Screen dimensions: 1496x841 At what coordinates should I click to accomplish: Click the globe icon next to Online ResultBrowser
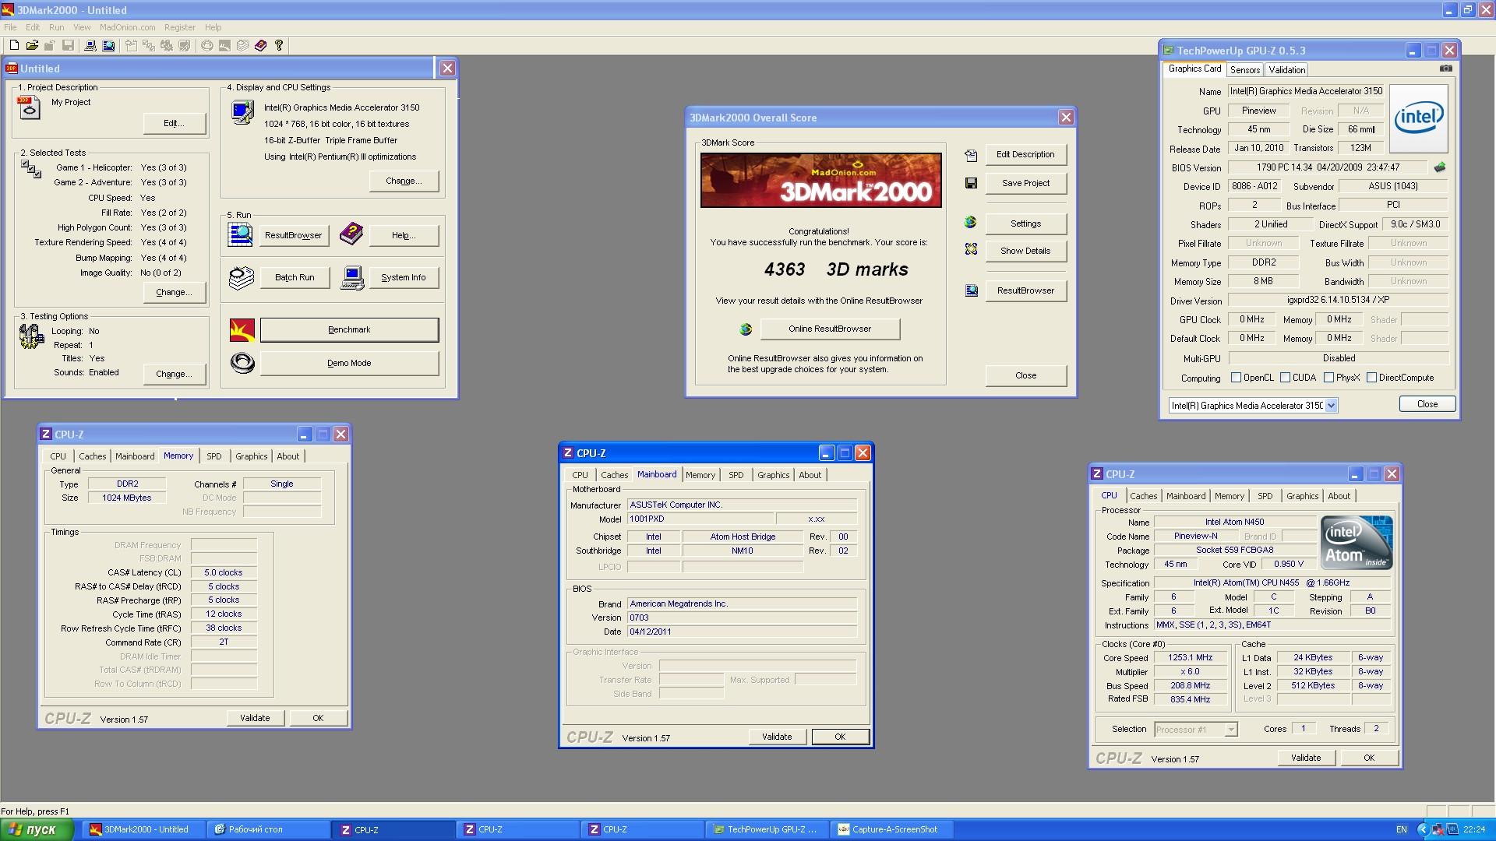(746, 329)
